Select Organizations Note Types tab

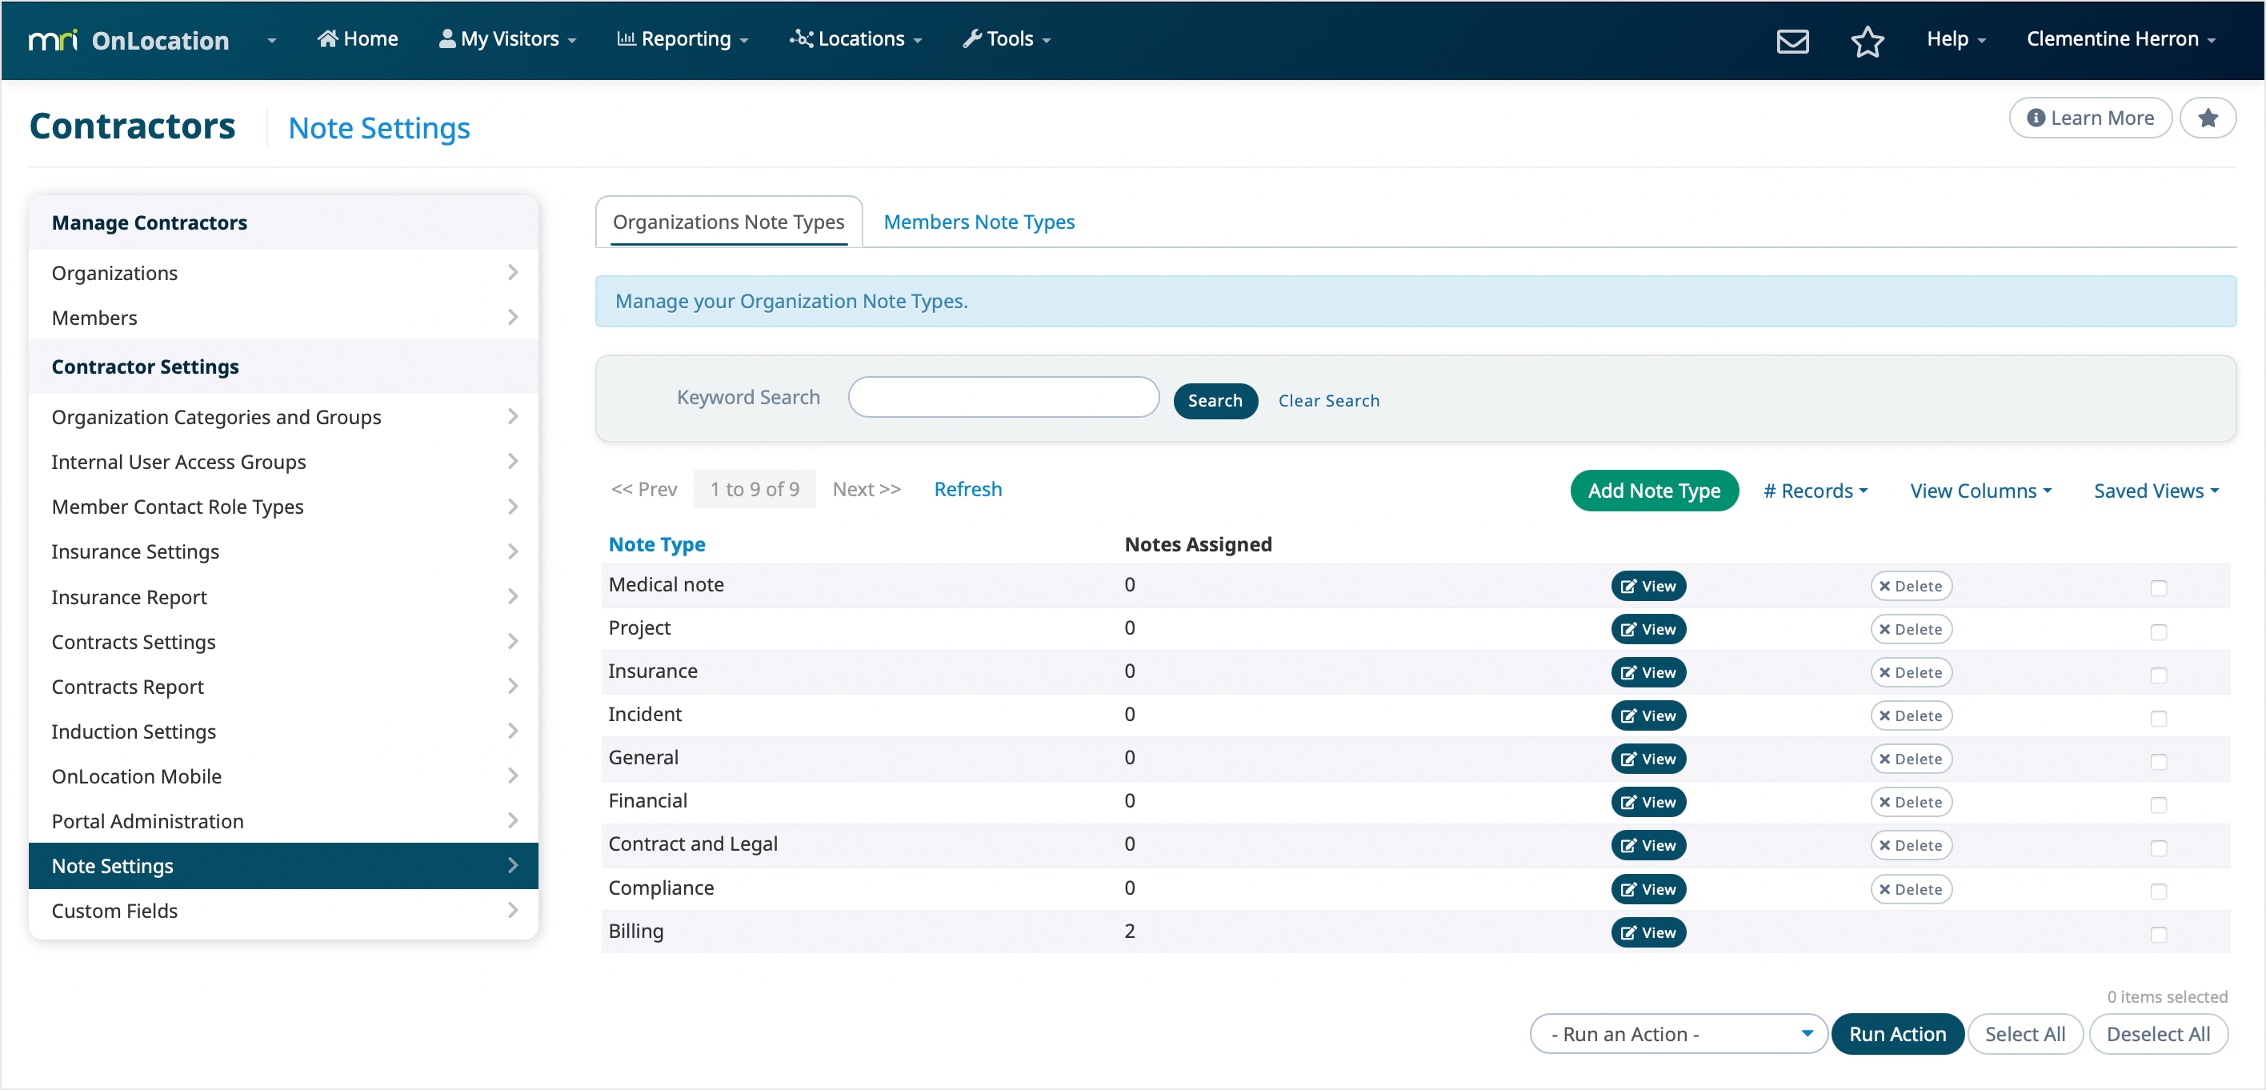click(x=728, y=222)
